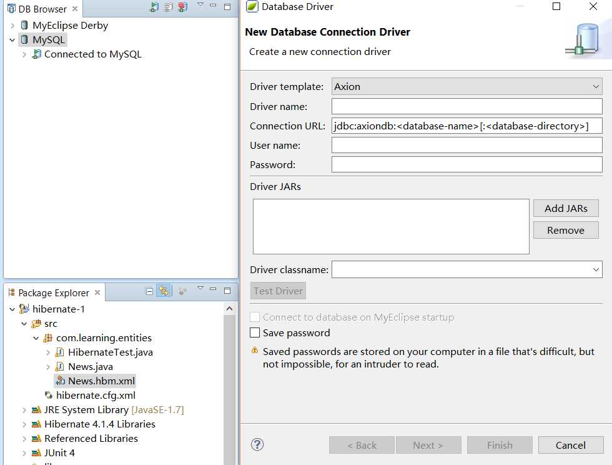The height and width of the screenshot is (465, 612).
Task: Open the Package Explorer view menu triangle
Action: pos(200,288)
